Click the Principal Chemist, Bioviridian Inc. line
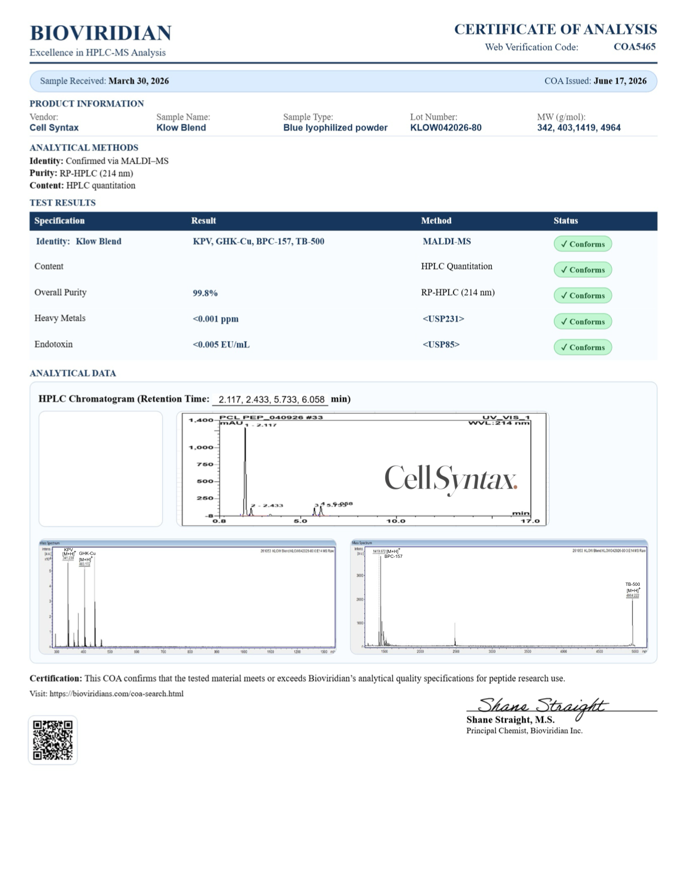Viewport: 677px width, 876px height. (524, 731)
